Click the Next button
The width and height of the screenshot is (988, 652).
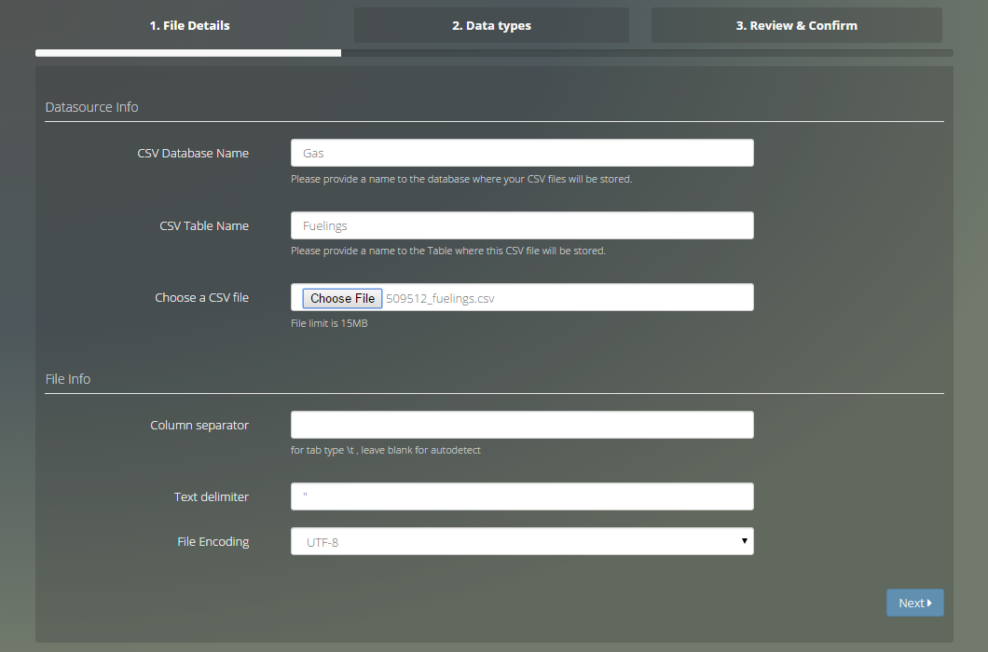click(914, 603)
